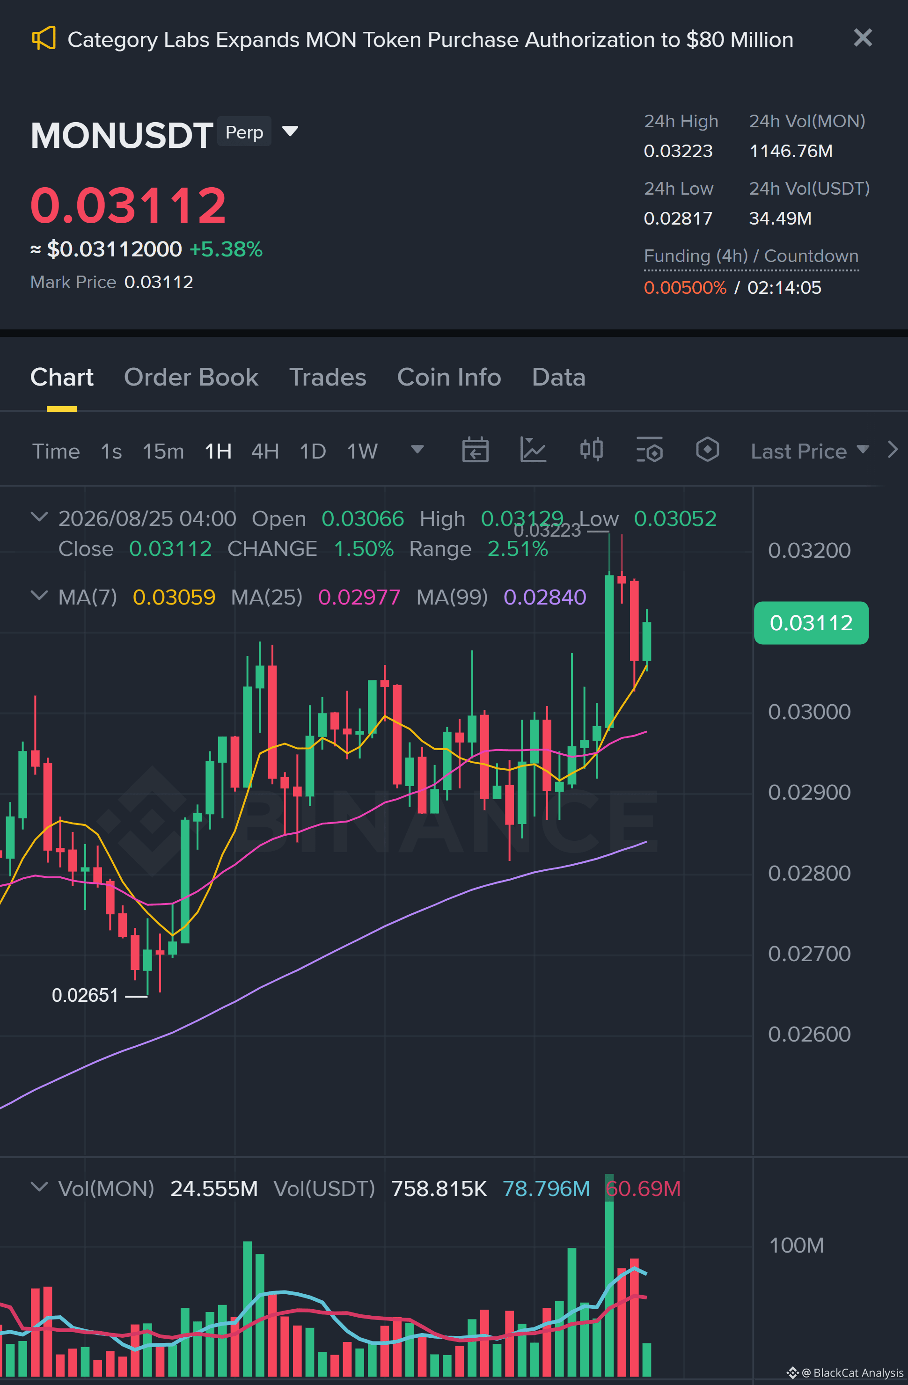The height and width of the screenshot is (1385, 908).
Task: Collapse the Vol(MON) indicator legend
Action: [x=38, y=1187]
